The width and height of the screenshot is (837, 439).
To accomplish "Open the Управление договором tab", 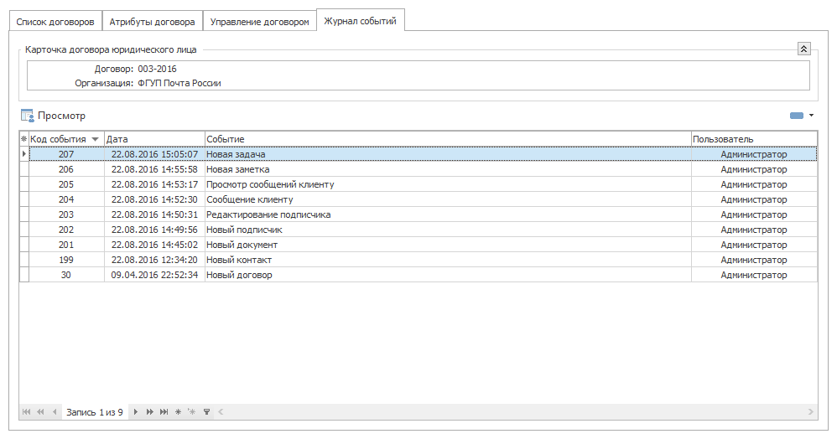I will tap(259, 22).
